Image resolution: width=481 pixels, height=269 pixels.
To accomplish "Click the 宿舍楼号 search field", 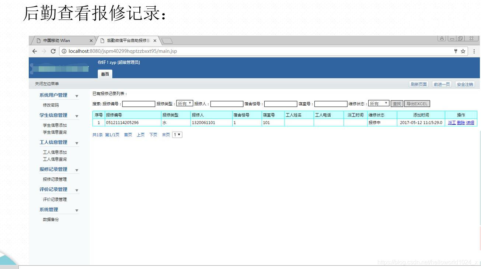I will pos(280,104).
